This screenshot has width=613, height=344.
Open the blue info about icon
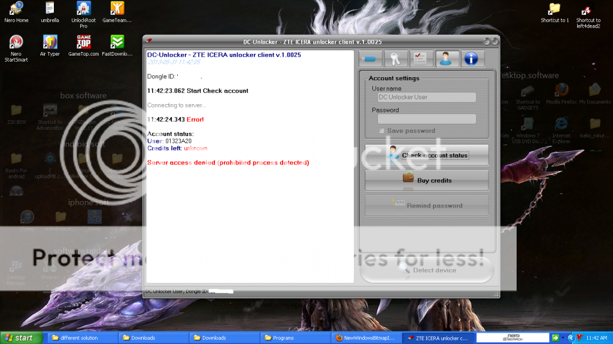tap(472, 58)
